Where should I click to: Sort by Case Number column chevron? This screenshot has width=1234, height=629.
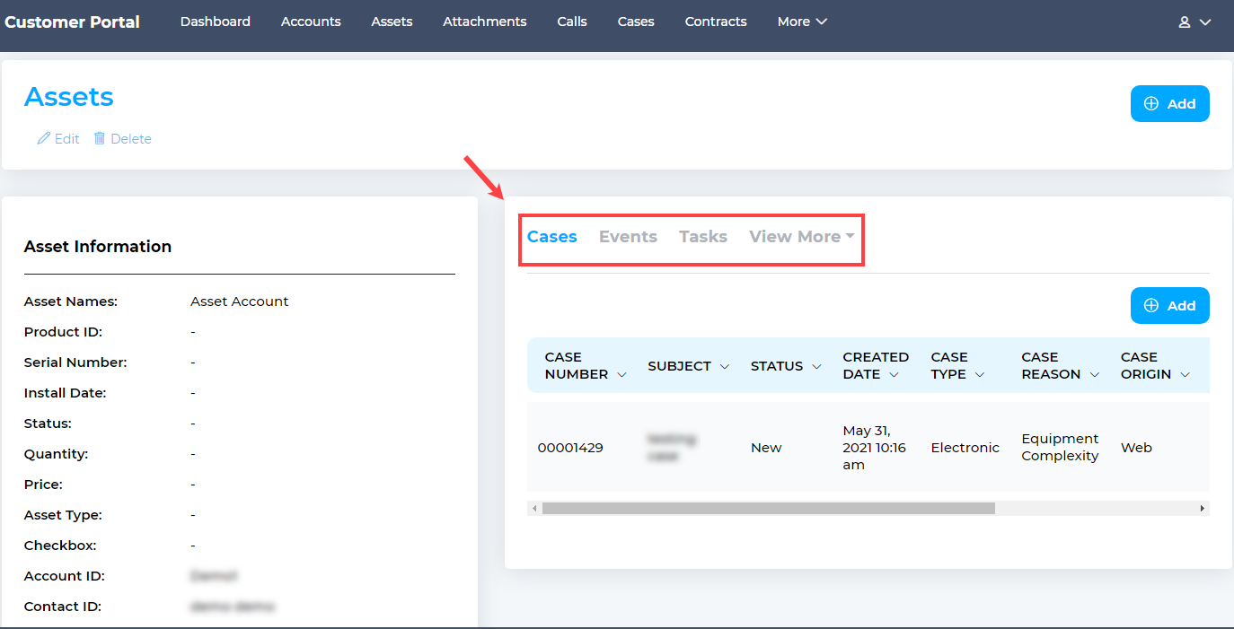click(621, 375)
